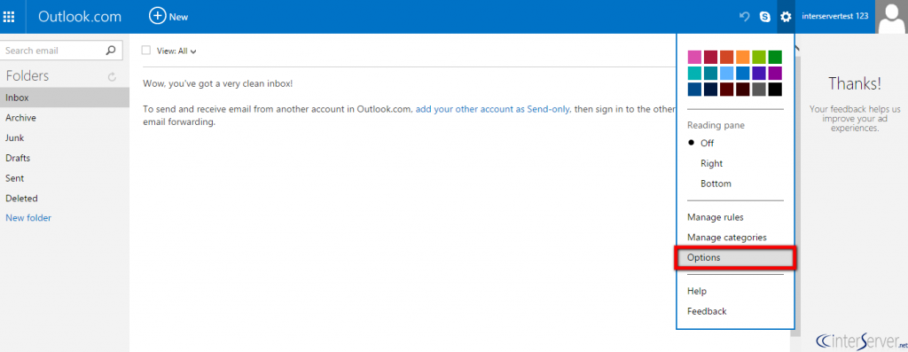Screen dimensions: 908x352
Task: Open the Skype messaging icon
Action: tap(765, 17)
